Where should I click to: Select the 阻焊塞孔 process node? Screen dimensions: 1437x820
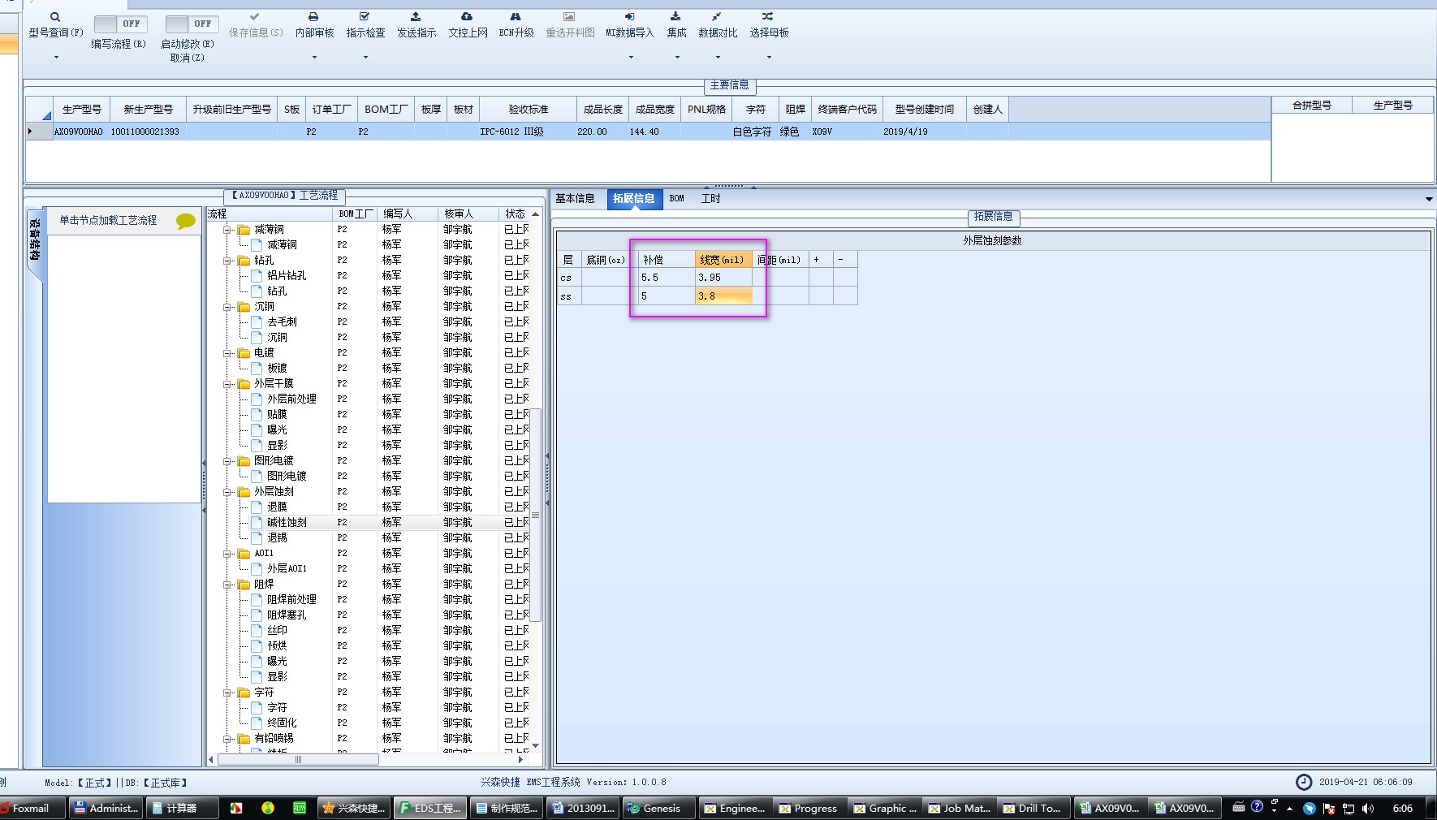(x=287, y=615)
